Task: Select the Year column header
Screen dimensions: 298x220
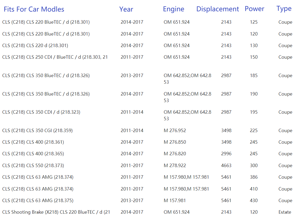Action: 126,9
